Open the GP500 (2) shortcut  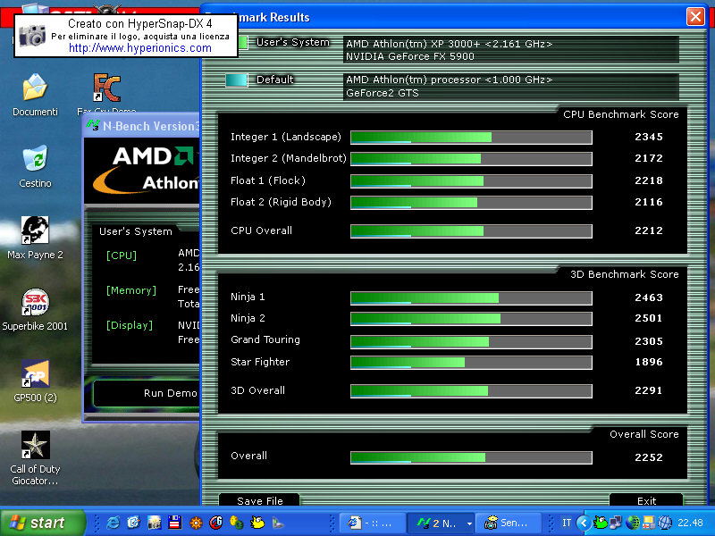pyautogui.click(x=35, y=374)
